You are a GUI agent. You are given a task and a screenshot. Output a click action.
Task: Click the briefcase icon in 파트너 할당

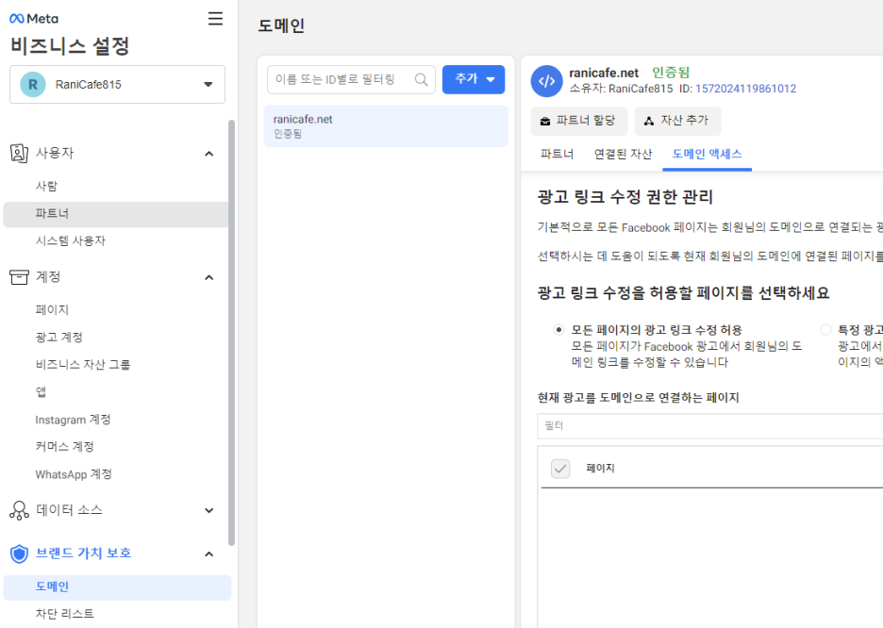click(x=545, y=121)
